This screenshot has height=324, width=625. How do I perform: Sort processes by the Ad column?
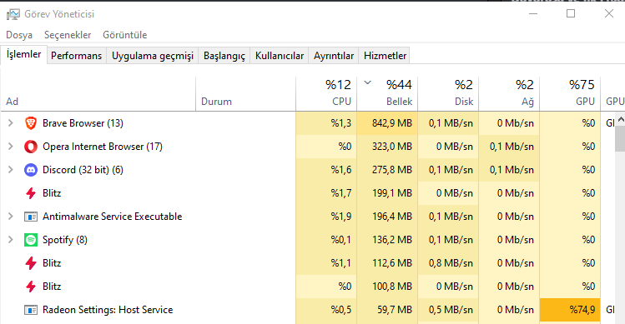98,94
